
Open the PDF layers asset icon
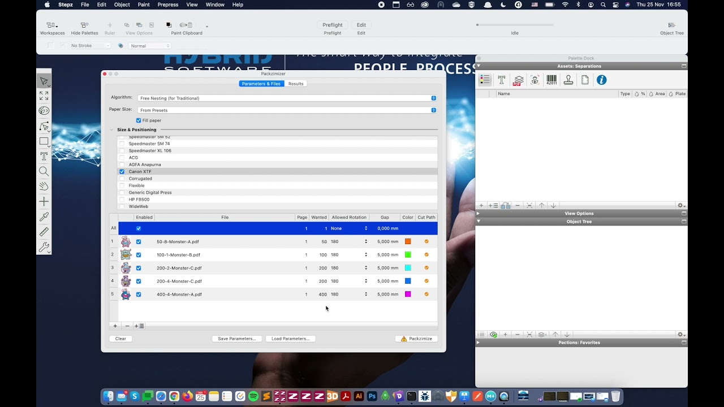[518, 80]
